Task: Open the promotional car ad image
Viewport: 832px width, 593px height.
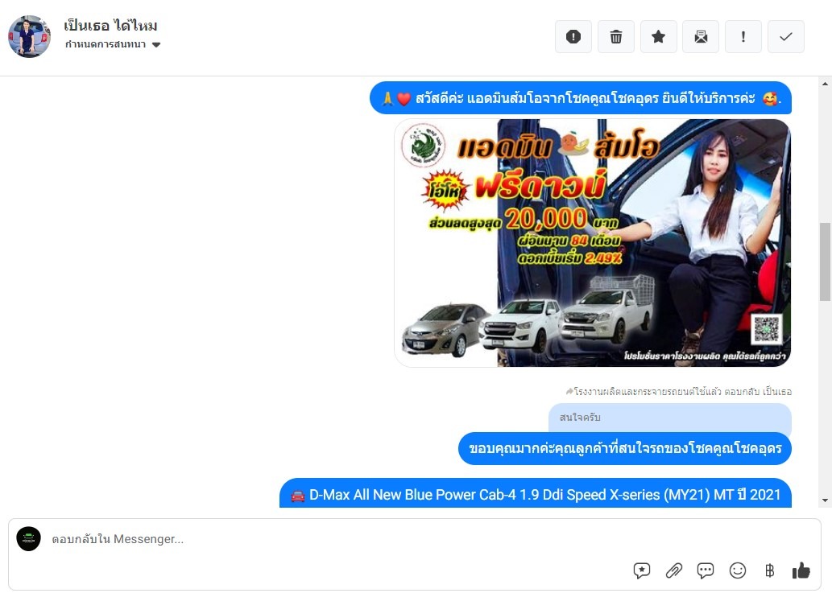Action: tap(592, 243)
